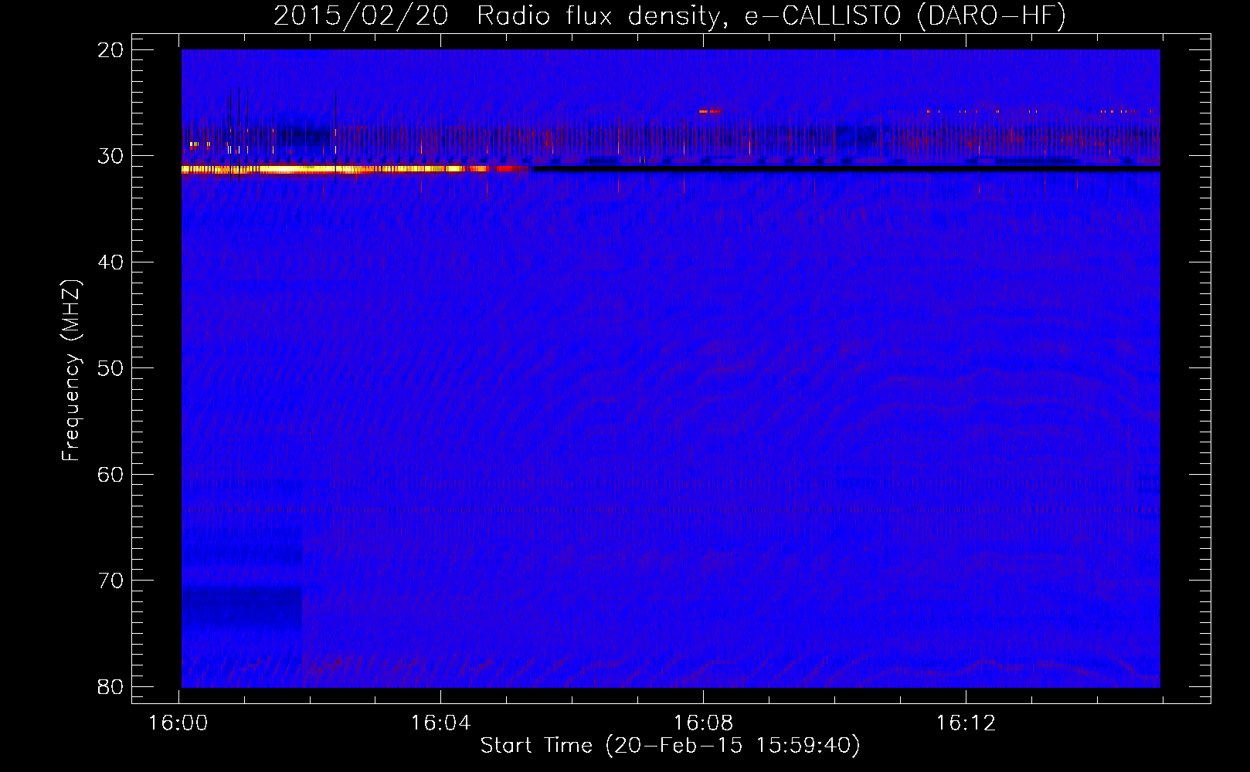Click the bright yellow emission band near 31 MHz
The width and height of the screenshot is (1250, 772).
324,169
